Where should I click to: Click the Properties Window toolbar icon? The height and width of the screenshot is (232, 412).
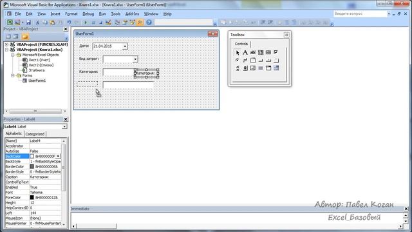125,23
